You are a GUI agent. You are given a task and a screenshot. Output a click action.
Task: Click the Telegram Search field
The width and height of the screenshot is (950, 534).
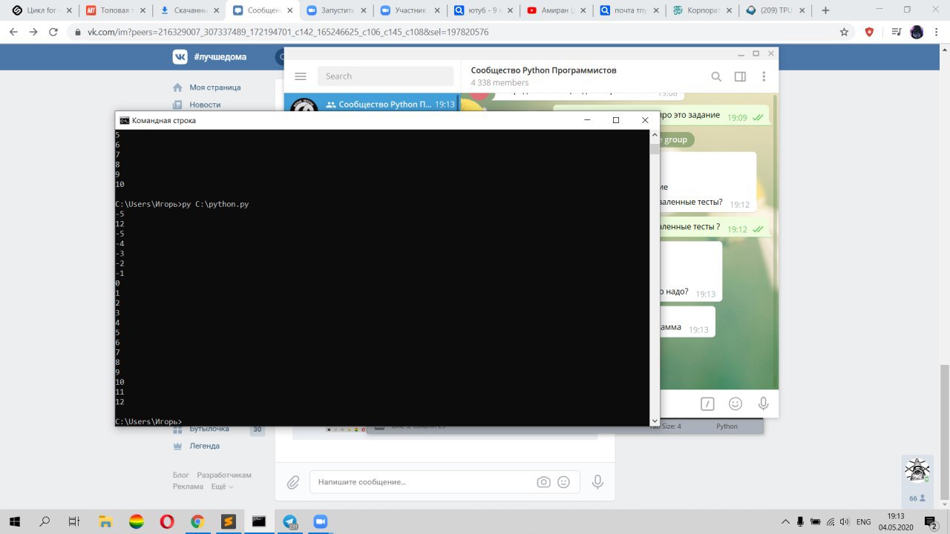point(385,76)
